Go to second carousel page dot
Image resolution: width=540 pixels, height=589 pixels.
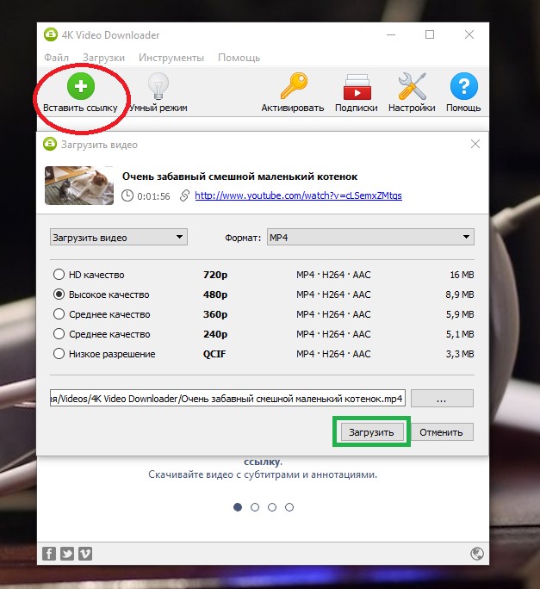click(255, 507)
